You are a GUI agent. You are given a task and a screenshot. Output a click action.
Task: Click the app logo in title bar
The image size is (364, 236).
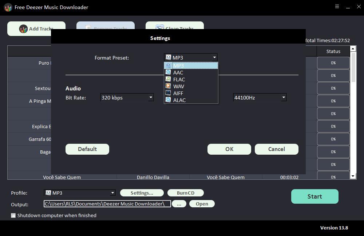(8, 7)
